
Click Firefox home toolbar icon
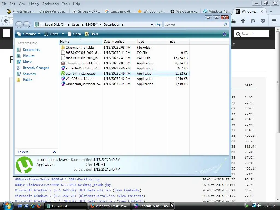click(x=243, y=21)
